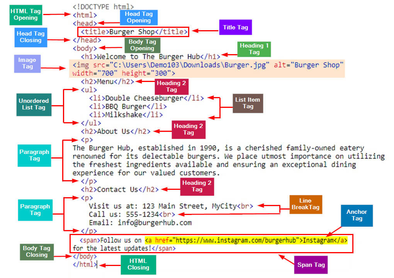Viewport: 394px width, 278px height.
Task: Click the Body Tag Opening callout
Action: coord(142,46)
